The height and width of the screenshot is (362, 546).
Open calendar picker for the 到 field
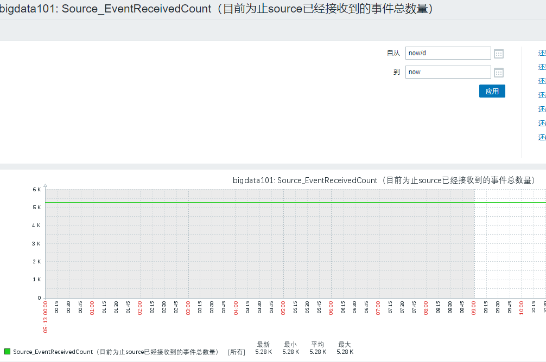[x=499, y=72]
